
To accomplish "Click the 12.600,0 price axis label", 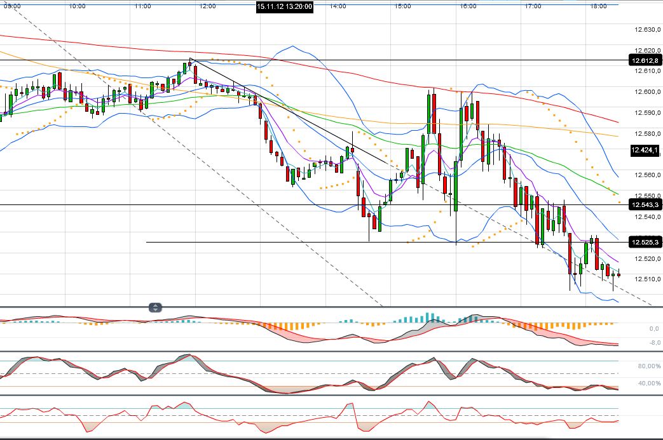I will 647,92.
